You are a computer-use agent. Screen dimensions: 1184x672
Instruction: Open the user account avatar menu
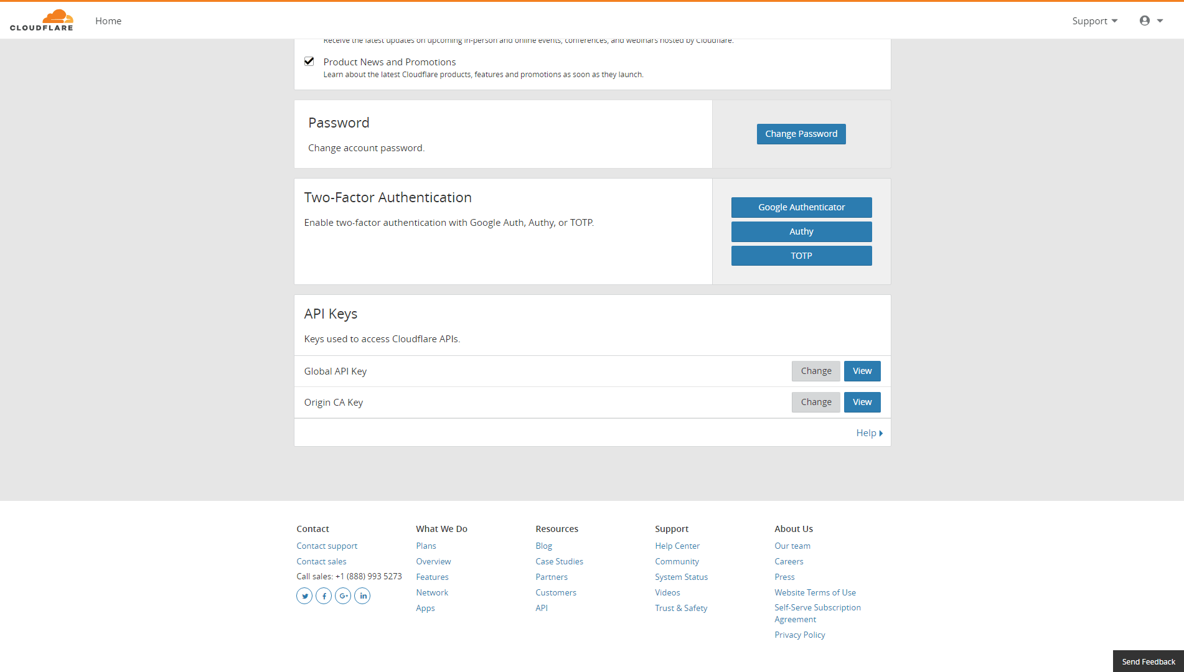[x=1151, y=21]
